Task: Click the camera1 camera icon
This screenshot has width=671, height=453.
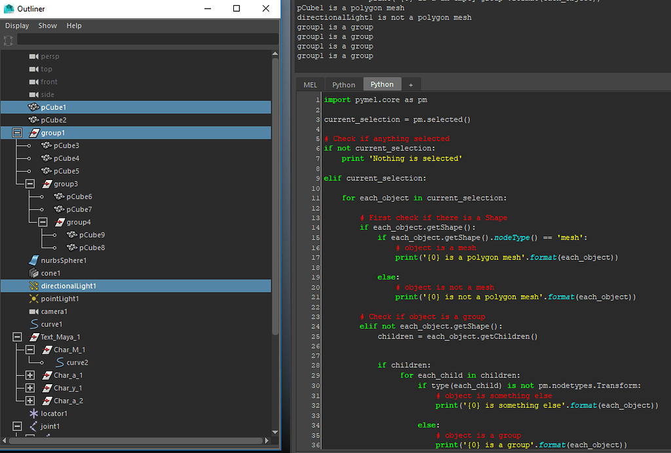Action: point(33,312)
